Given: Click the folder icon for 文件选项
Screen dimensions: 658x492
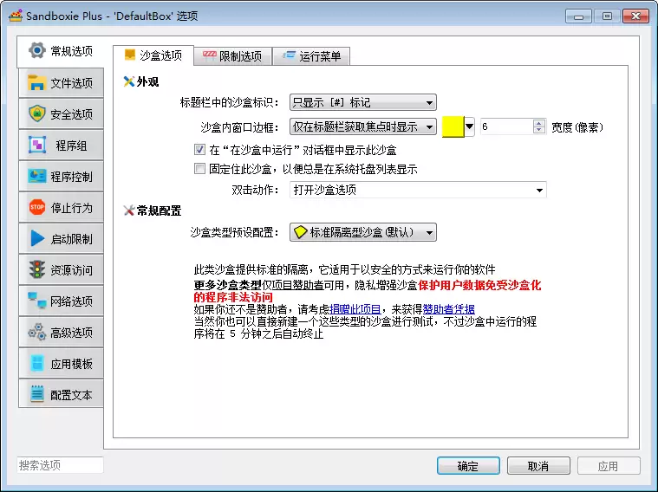Looking at the screenshot, I should (x=37, y=82).
